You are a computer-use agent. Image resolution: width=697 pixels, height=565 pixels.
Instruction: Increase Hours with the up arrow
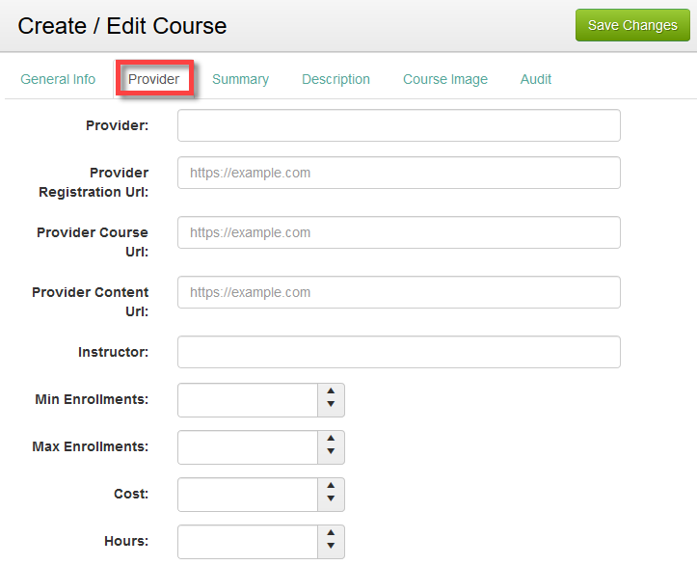(x=331, y=532)
